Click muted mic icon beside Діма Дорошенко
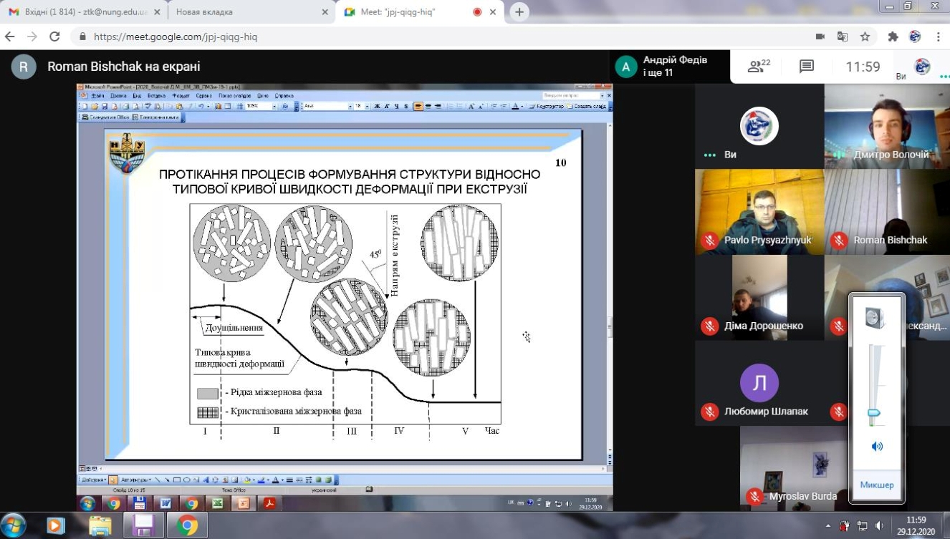Screen dimensions: 950x539 [x=710, y=326]
